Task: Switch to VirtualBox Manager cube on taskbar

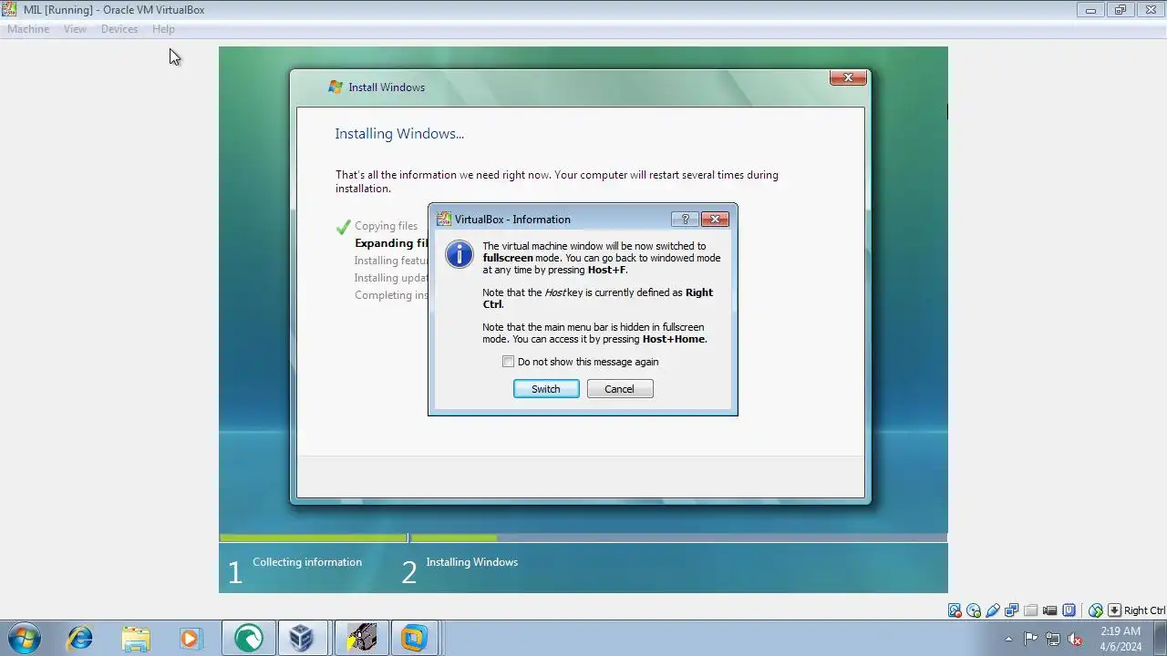Action: (x=302, y=638)
